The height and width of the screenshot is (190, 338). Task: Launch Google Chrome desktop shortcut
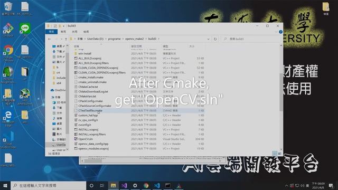point(8,53)
